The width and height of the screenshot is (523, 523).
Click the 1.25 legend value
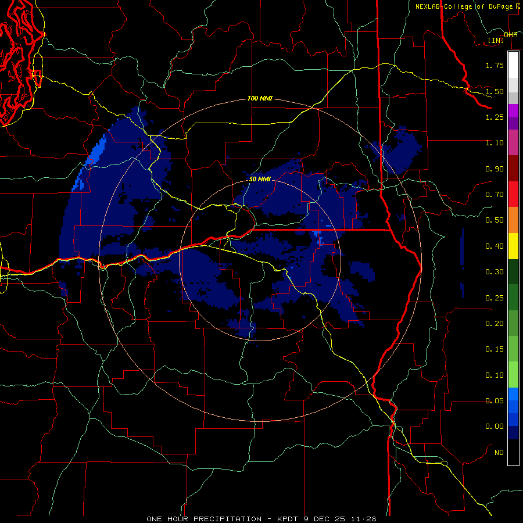click(495, 117)
